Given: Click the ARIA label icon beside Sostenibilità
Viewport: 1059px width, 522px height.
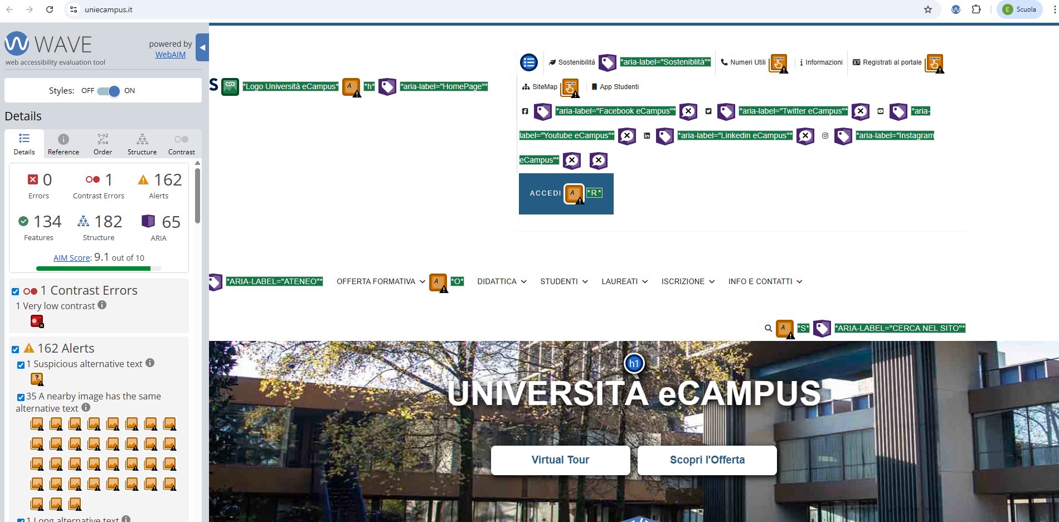Looking at the screenshot, I should (x=608, y=62).
